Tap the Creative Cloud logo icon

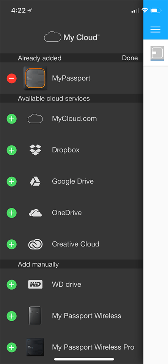tap(35, 244)
